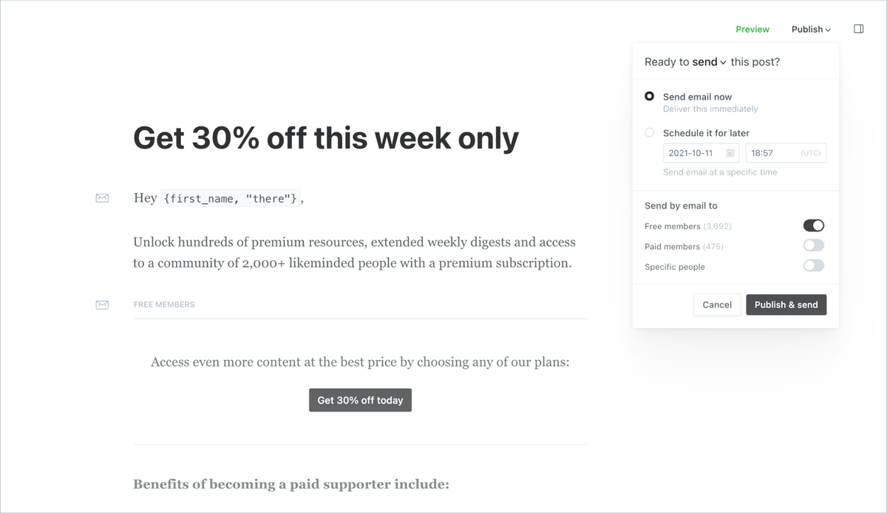The width and height of the screenshot is (887, 513).
Task: Enable the Specific people toggle
Action: point(813,266)
